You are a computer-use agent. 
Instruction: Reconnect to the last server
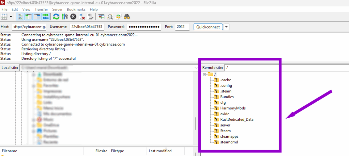[x=90, y=17]
